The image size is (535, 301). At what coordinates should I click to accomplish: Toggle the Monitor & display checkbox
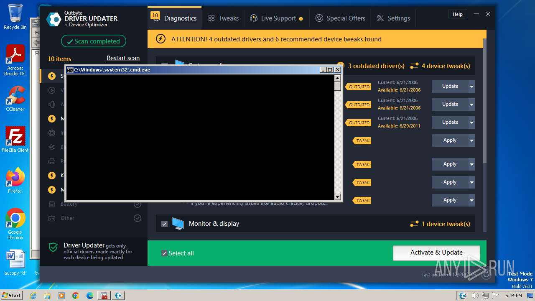(x=164, y=224)
